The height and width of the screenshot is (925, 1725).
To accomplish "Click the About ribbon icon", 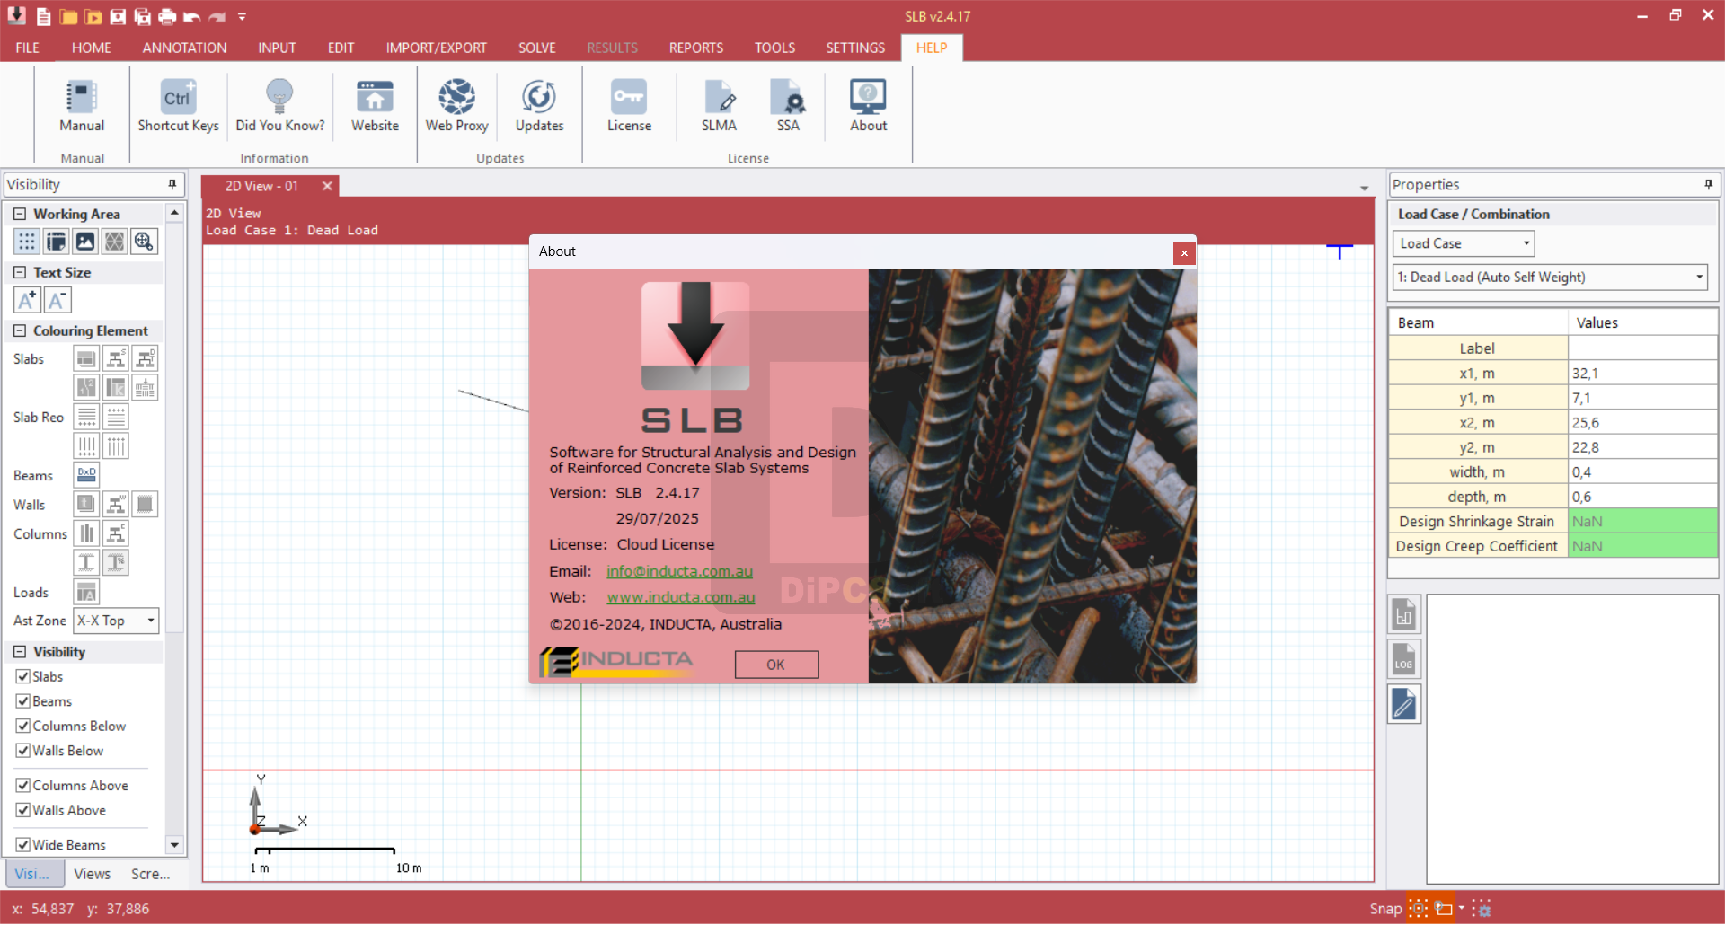I will point(868,96).
